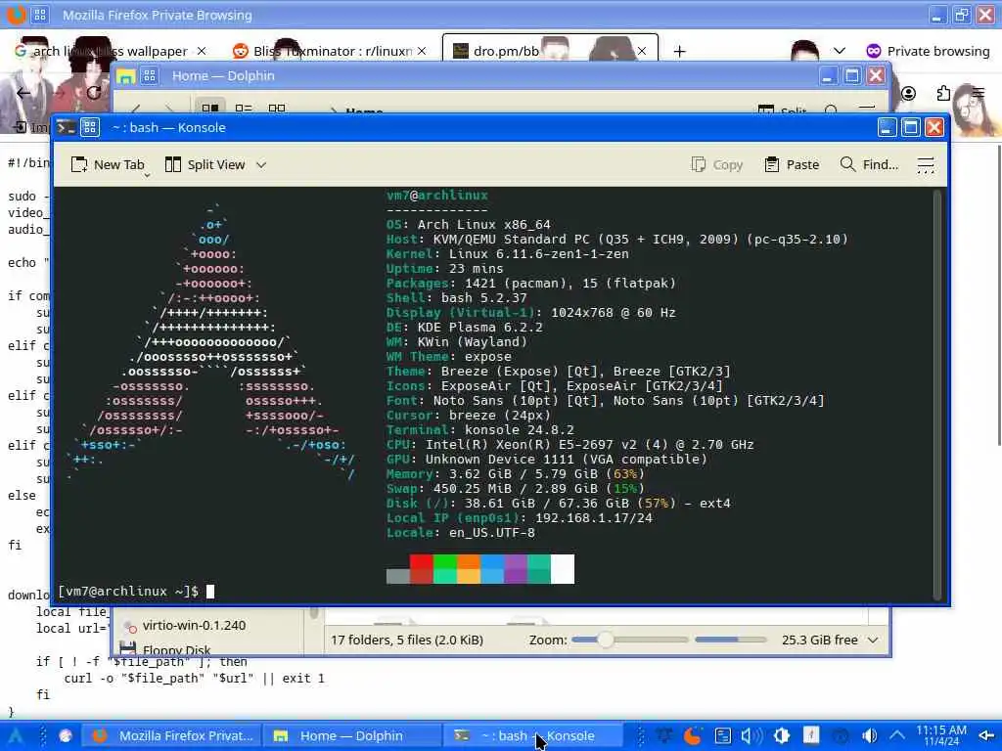Close the arch linux bliss wallpaper tab
Screen dimensions: 1002x751
202,51
